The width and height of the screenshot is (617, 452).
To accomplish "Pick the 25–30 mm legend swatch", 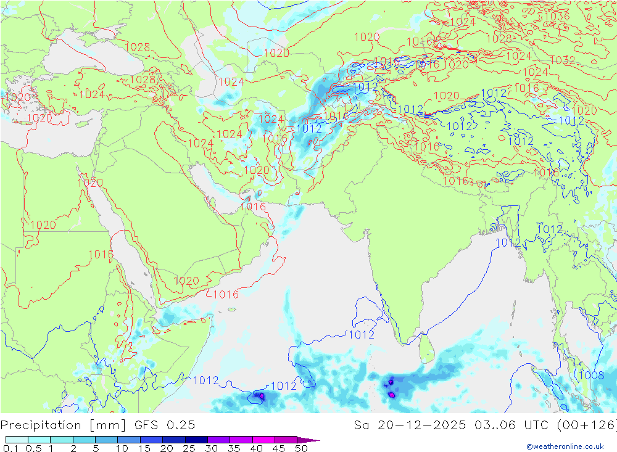I will tap(196, 440).
